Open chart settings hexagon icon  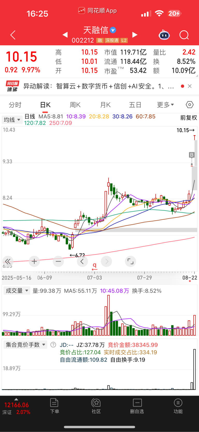click(x=190, y=105)
